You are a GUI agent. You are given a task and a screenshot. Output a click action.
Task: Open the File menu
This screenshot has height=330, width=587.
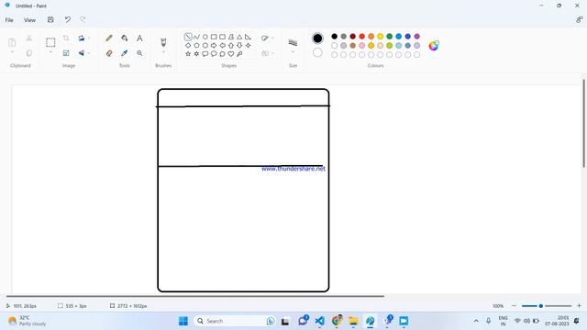click(9, 20)
